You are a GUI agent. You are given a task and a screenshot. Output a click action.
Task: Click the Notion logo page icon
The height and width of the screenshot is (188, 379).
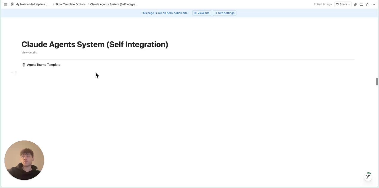click(x=12, y=4)
